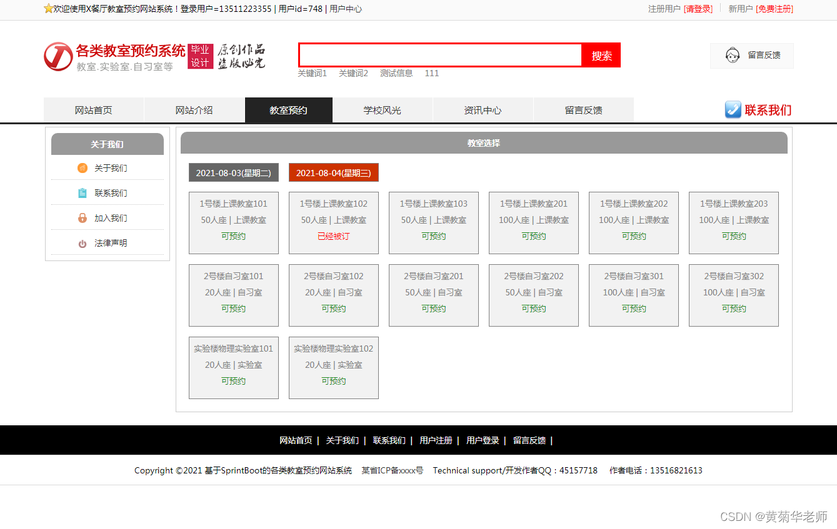Click the 已经被订 status on 1号楼上课教室102
Viewport: 837px width, 529px height.
coord(333,236)
